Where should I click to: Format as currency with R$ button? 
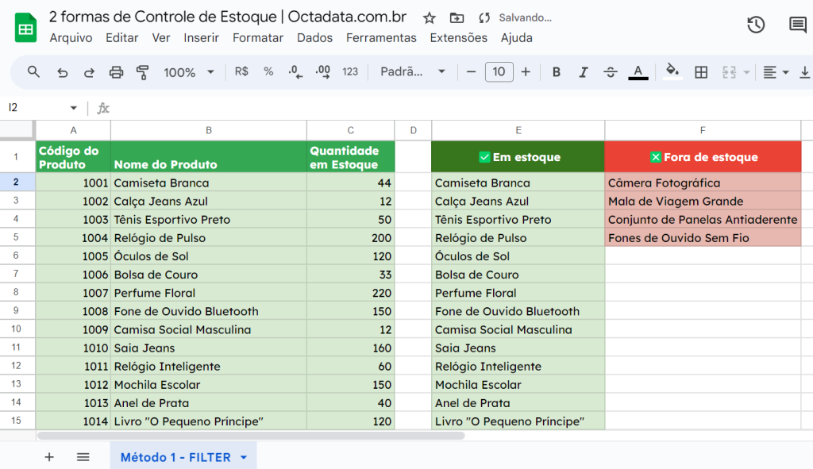pos(241,72)
